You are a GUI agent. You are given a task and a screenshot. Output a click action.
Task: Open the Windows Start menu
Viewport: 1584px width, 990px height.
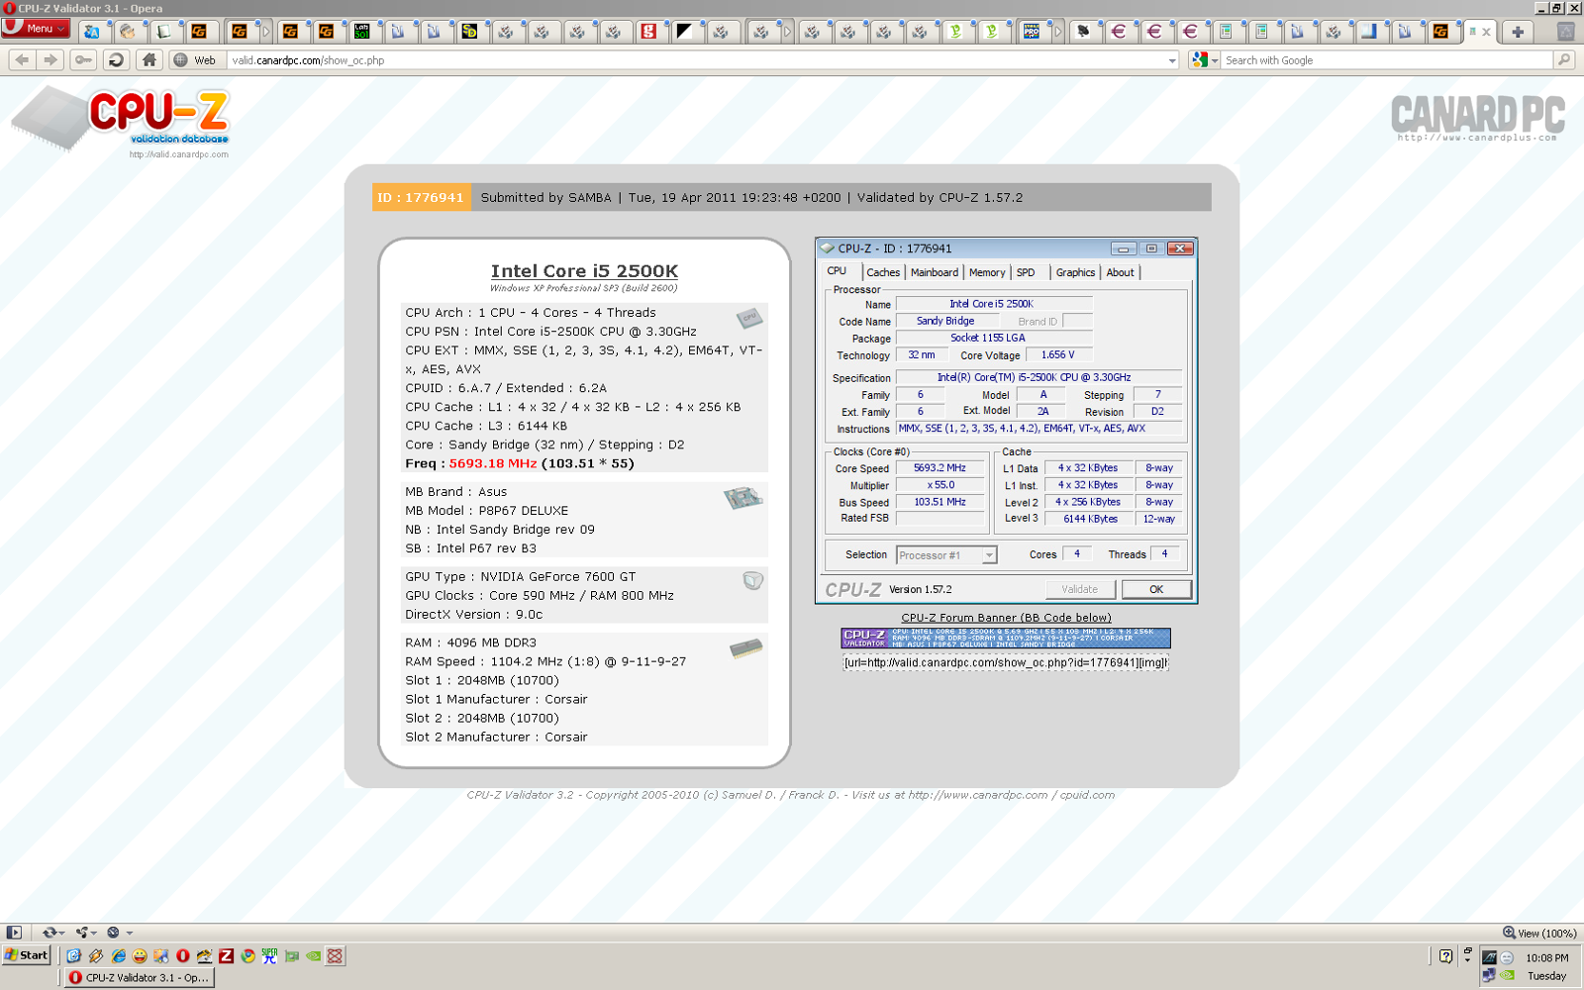27,955
